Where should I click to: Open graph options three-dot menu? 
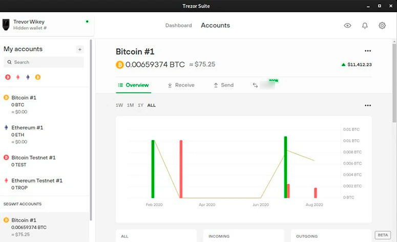coord(367,105)
